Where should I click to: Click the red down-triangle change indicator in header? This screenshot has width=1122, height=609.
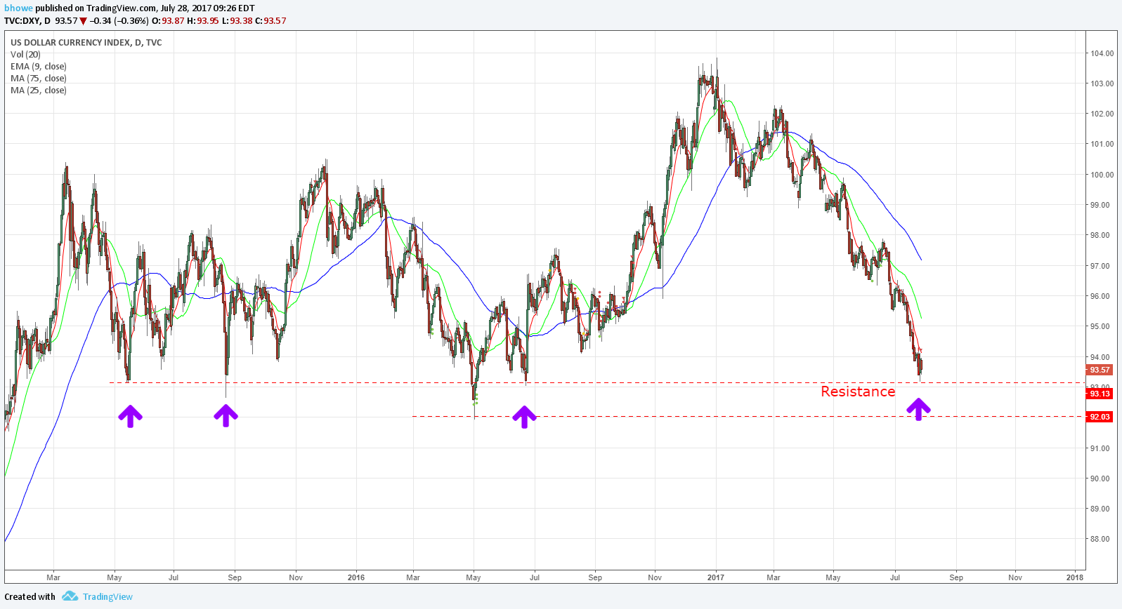(x=84, y=21)
